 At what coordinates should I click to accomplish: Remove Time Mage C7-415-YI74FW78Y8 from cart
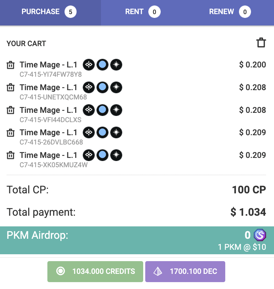[x=11, y=65]
